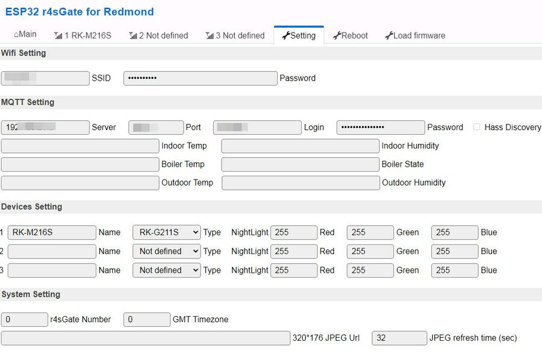
Task: Open the Main home tab
Action: coord(25,35)
